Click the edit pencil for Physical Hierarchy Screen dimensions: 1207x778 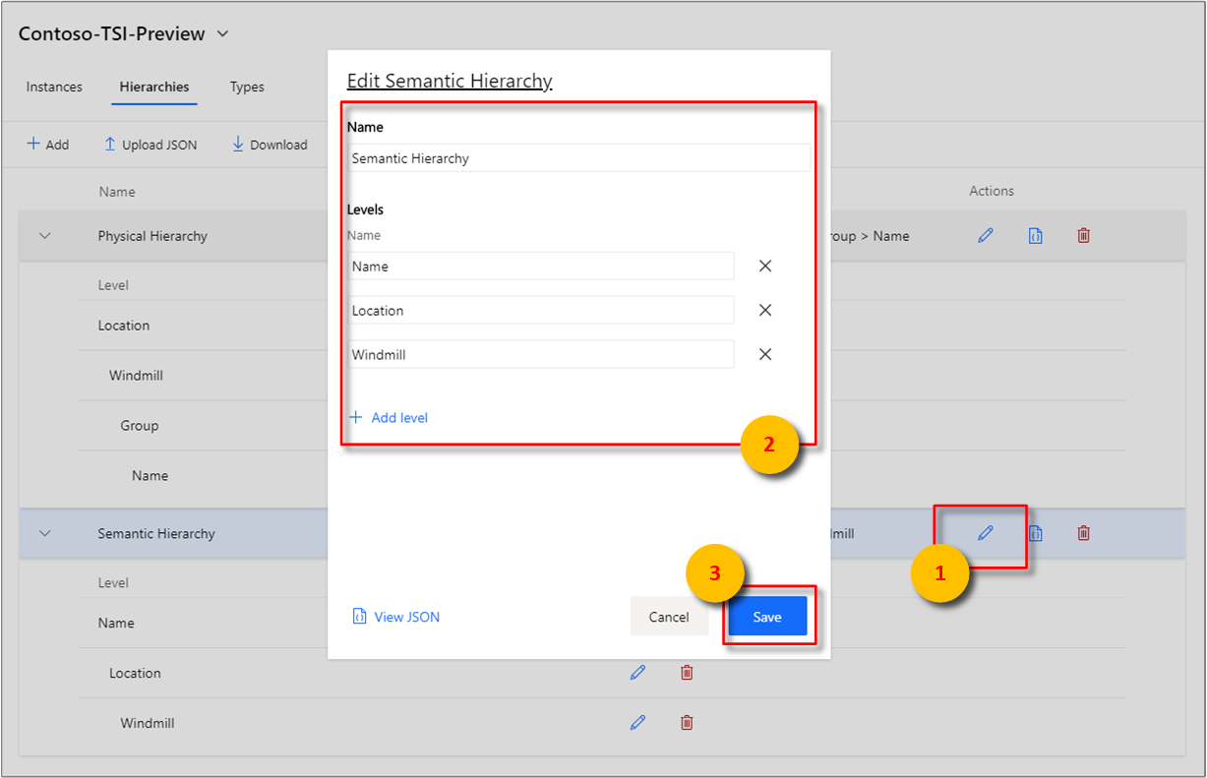click(x=985, y=236)
